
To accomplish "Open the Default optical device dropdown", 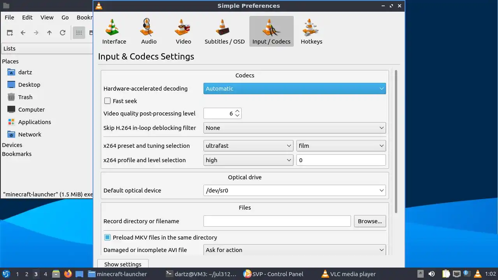I will point(295,191).
